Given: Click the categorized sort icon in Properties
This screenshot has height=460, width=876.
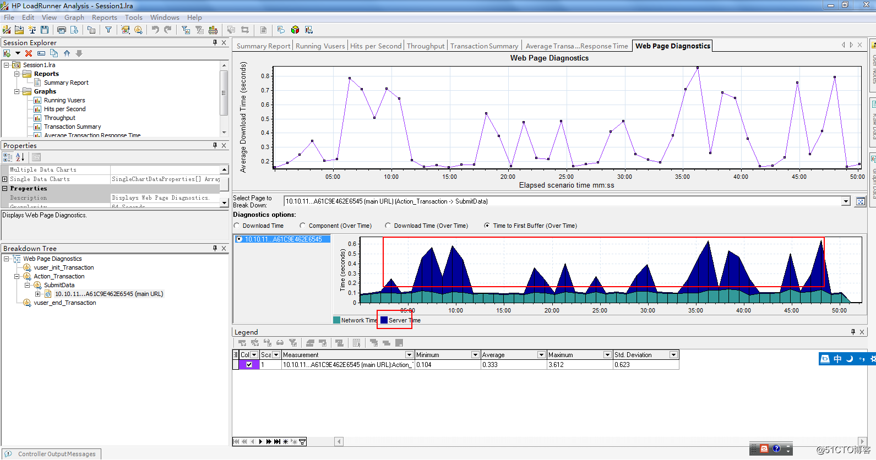Looking at the screenshot, I should (x=8, y=157).
